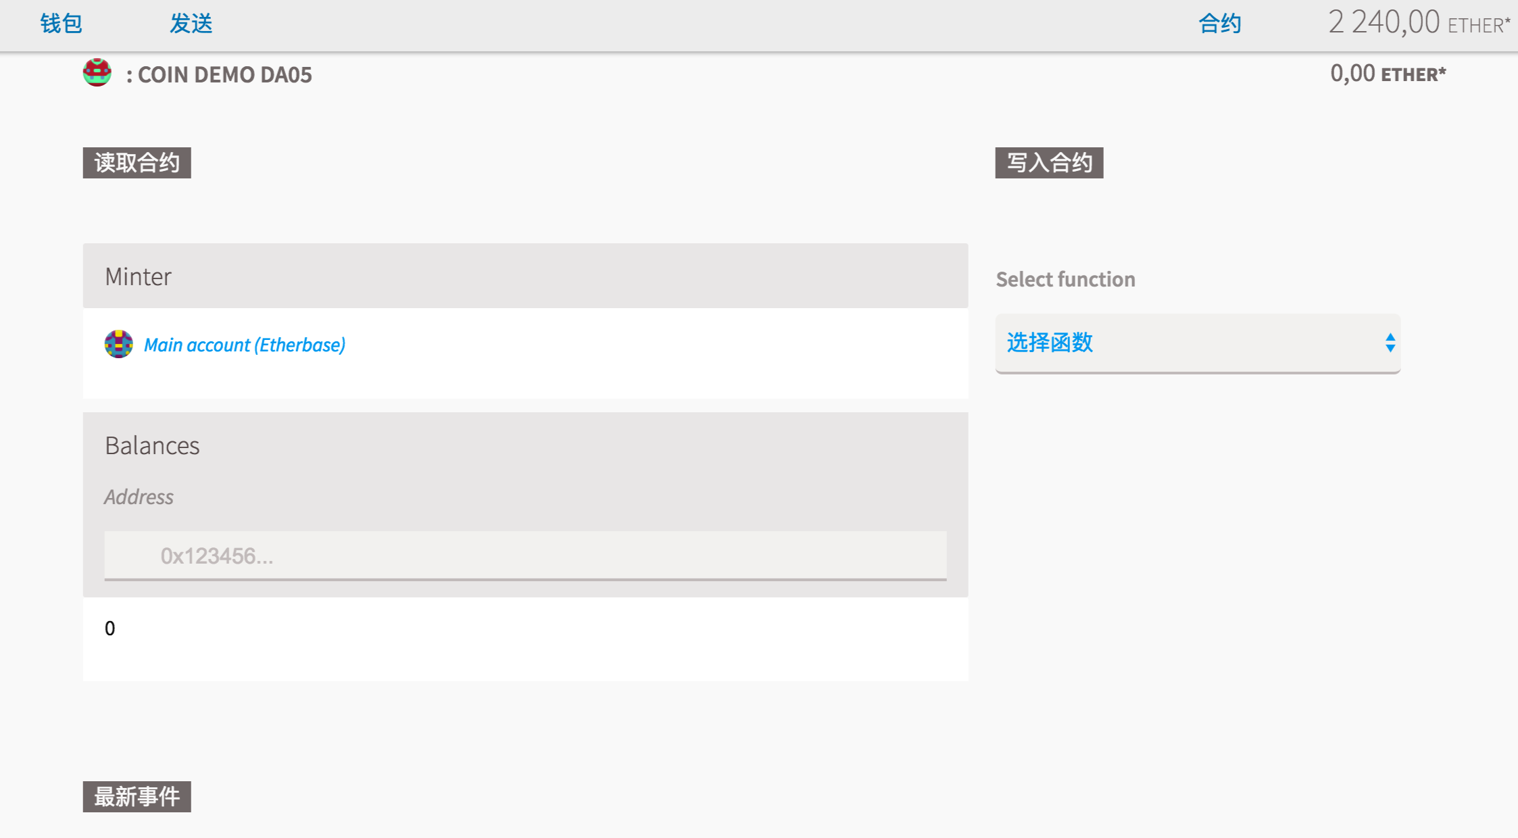This screenshot has width=1518, height=838.
Task: Switch to the 发送 send tab
Action: (191, 24)
